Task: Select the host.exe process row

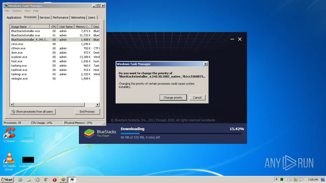Action: (55, 61)
